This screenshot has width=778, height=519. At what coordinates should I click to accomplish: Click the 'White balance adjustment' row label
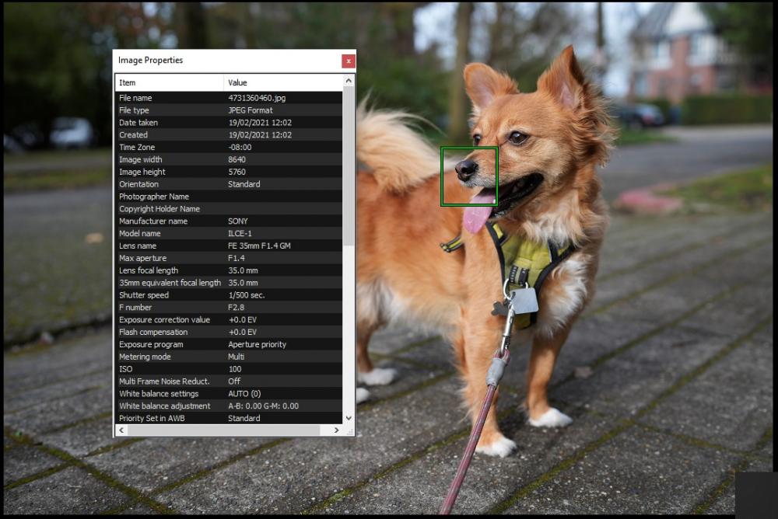click(165, 406)
